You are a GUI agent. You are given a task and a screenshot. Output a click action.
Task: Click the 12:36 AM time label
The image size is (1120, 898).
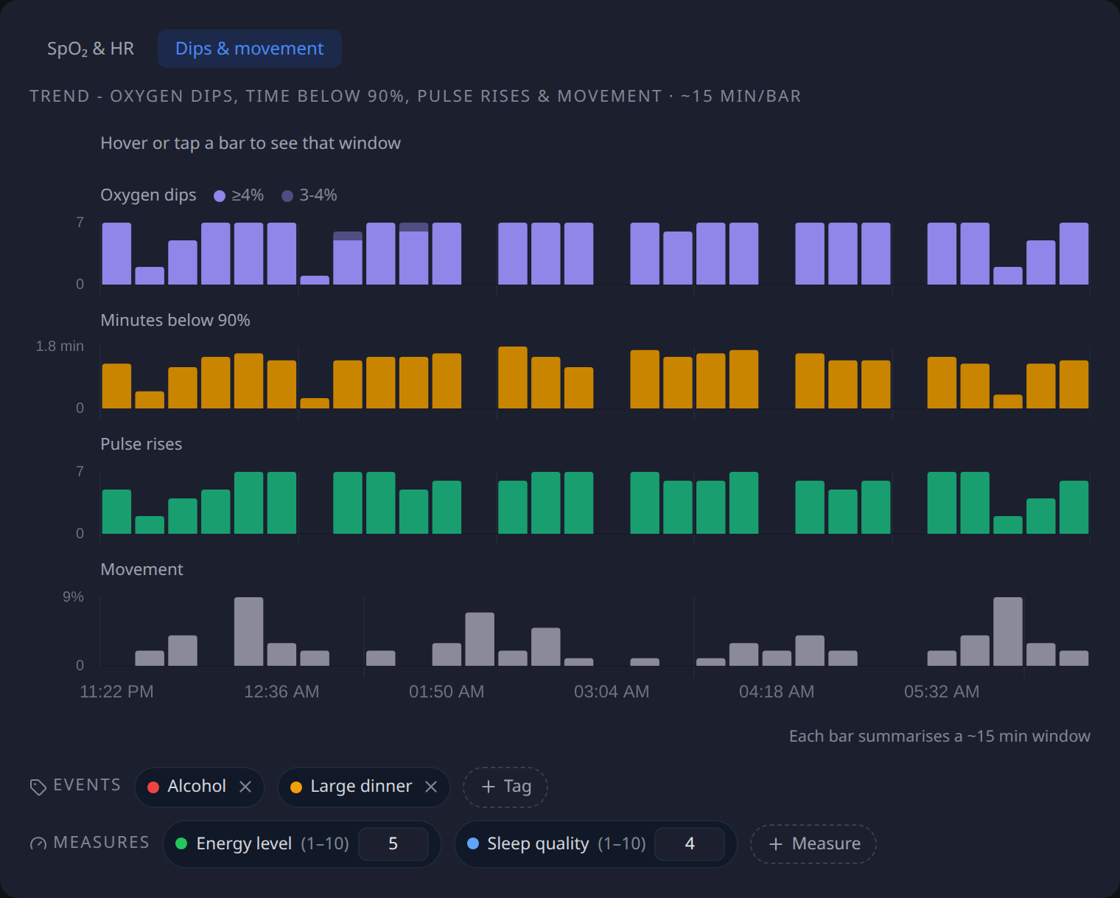(281, 692)
